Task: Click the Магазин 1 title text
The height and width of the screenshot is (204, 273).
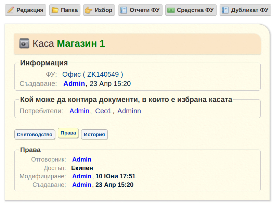Action: pyautogui.click(x=81, y=43)
